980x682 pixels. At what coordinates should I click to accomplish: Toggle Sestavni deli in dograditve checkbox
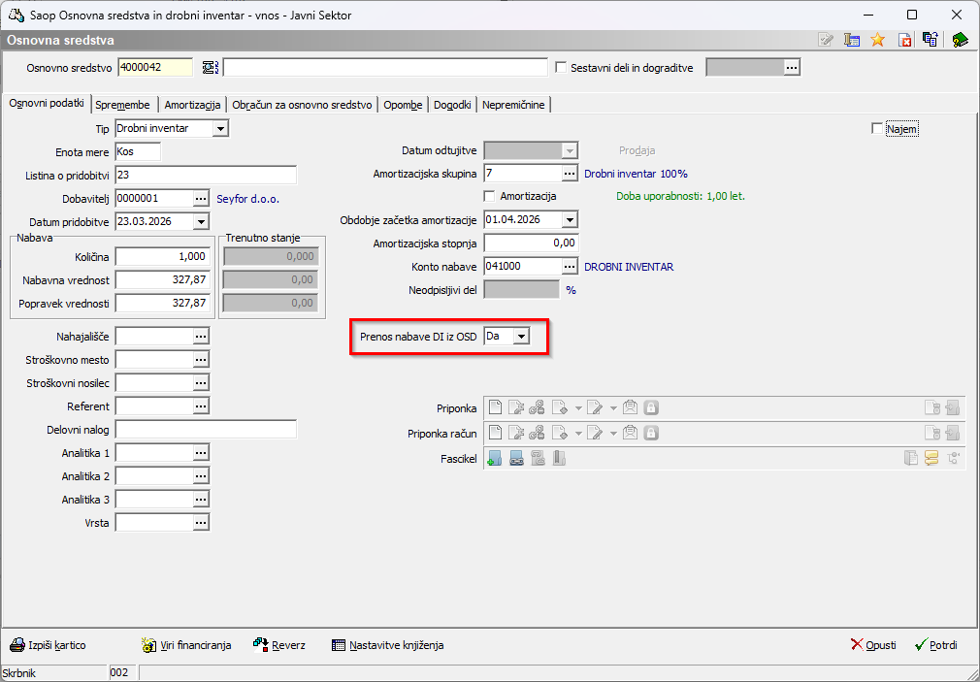pos(561,68)
